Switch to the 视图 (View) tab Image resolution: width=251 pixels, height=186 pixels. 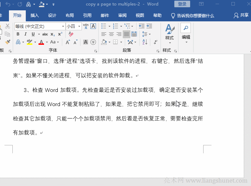pos(140,15)
